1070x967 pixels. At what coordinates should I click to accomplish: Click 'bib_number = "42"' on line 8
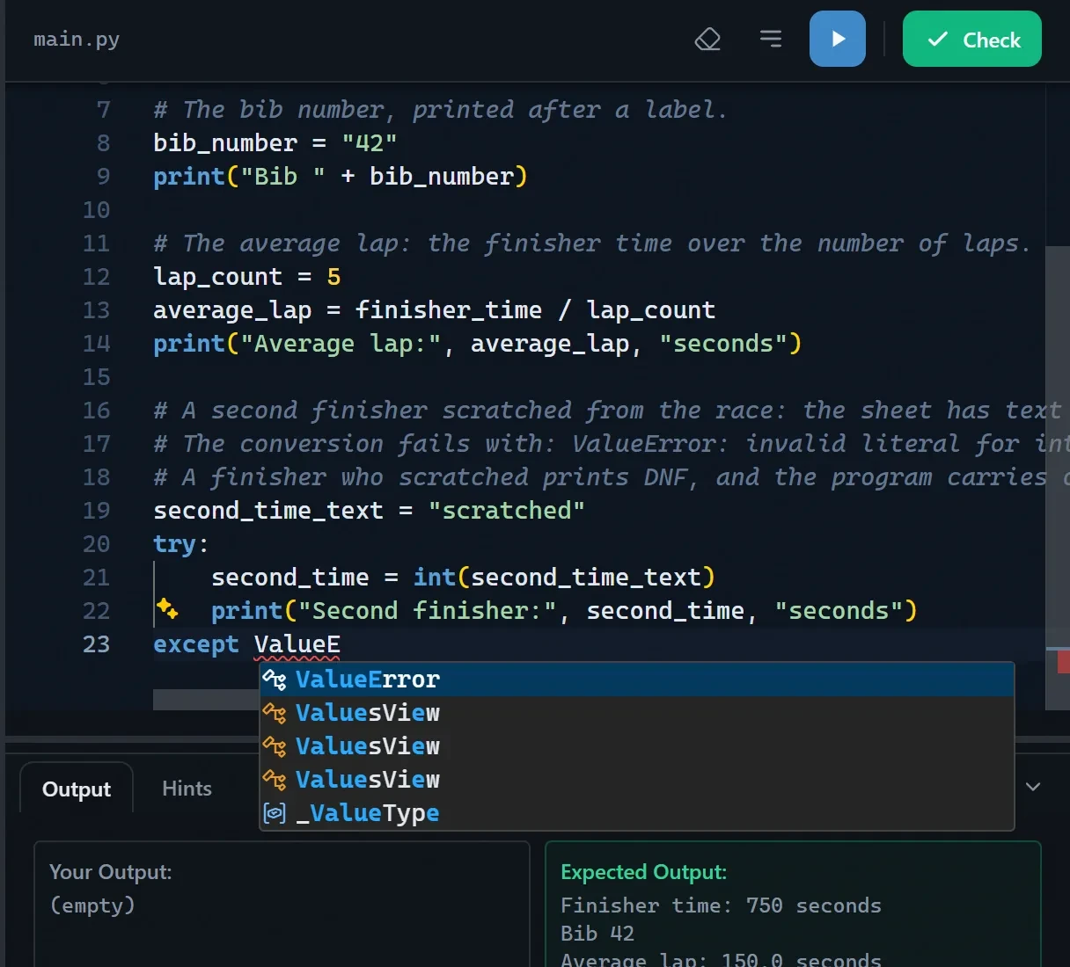pos(275,143)
